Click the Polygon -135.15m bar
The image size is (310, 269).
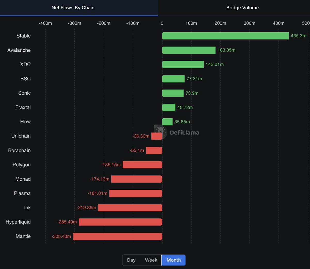[x=142, y=165]
